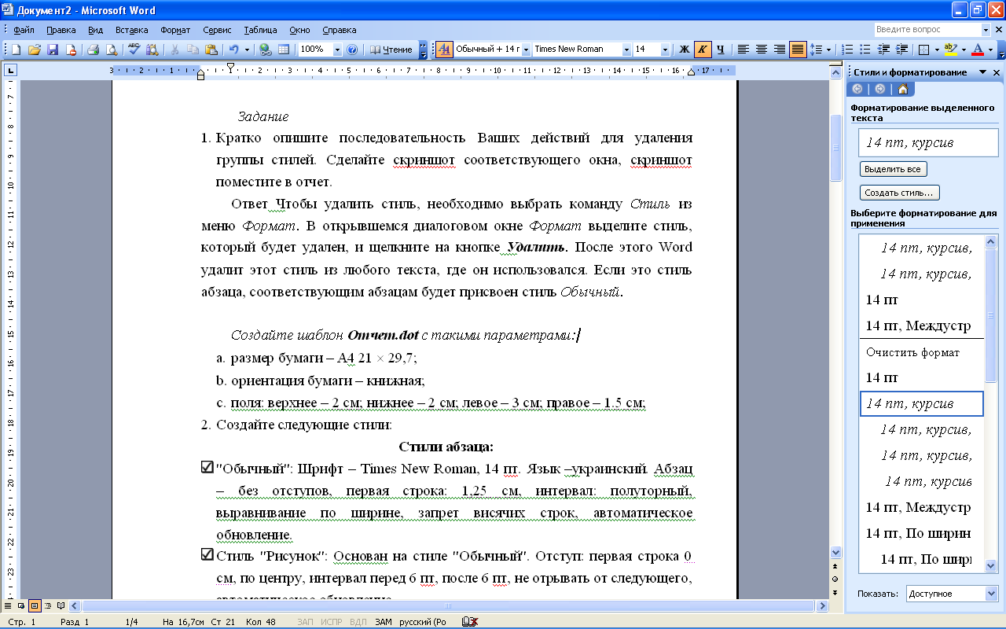Copy the selection using the toolbar icon
The width and height of the screenshot is (1006, 629).
[192, 50]
